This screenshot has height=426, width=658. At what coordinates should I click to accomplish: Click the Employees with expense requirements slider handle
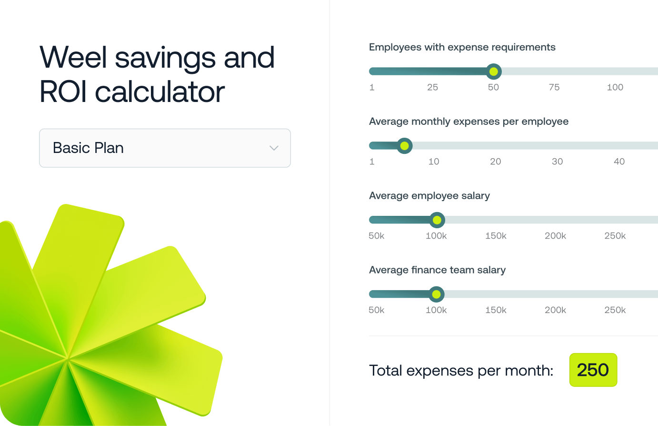click(494, 71)
